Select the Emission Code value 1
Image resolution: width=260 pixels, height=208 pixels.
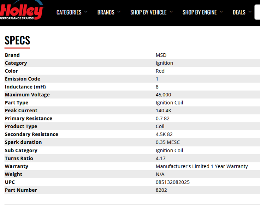click(x=157, y=79)
